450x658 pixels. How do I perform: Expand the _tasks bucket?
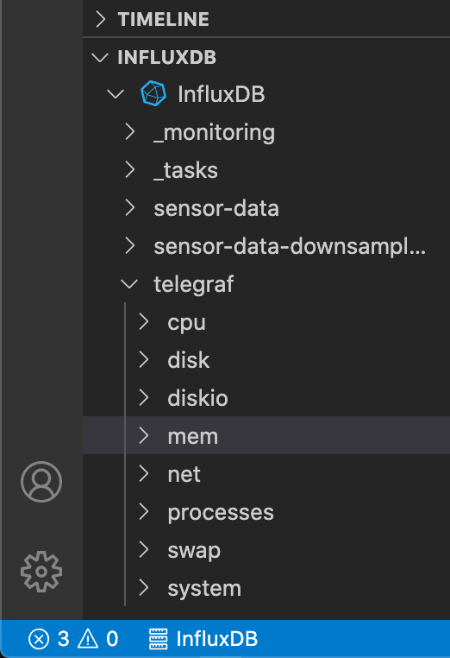pos(185,170)
